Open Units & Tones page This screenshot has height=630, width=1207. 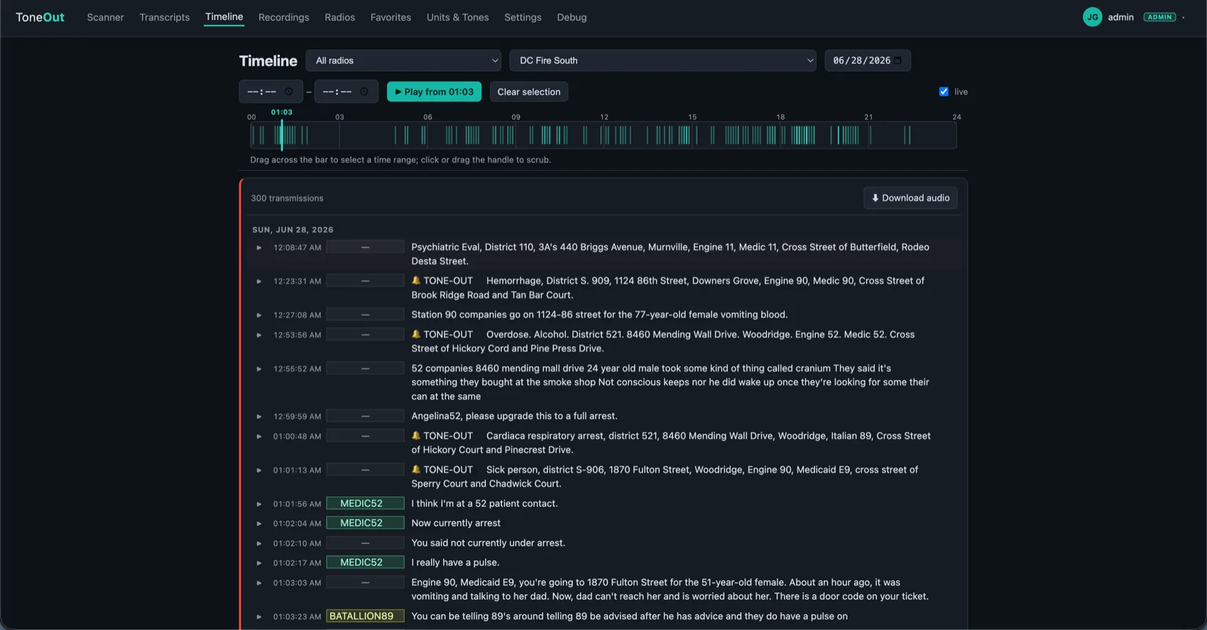pyautogui.click(x=457, y=17)
